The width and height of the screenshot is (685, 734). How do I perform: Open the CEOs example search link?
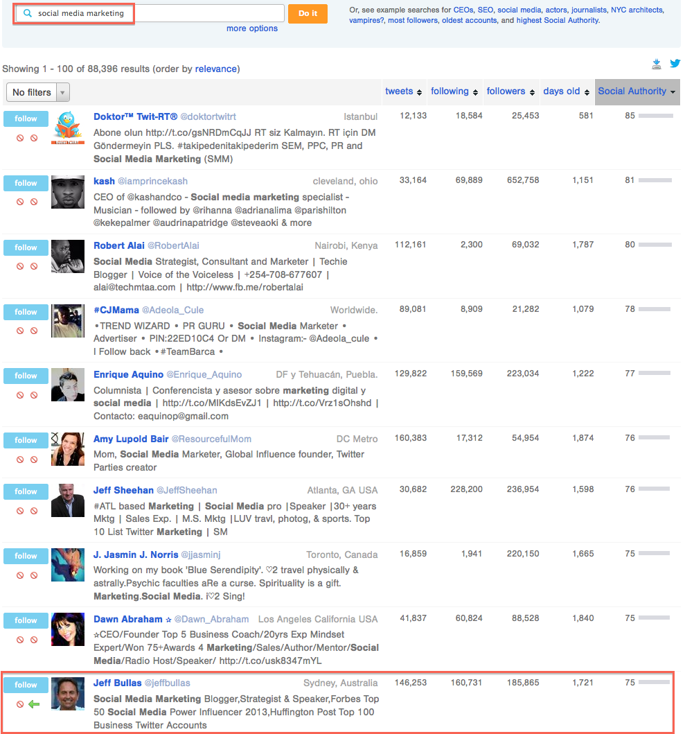(463, 10)
